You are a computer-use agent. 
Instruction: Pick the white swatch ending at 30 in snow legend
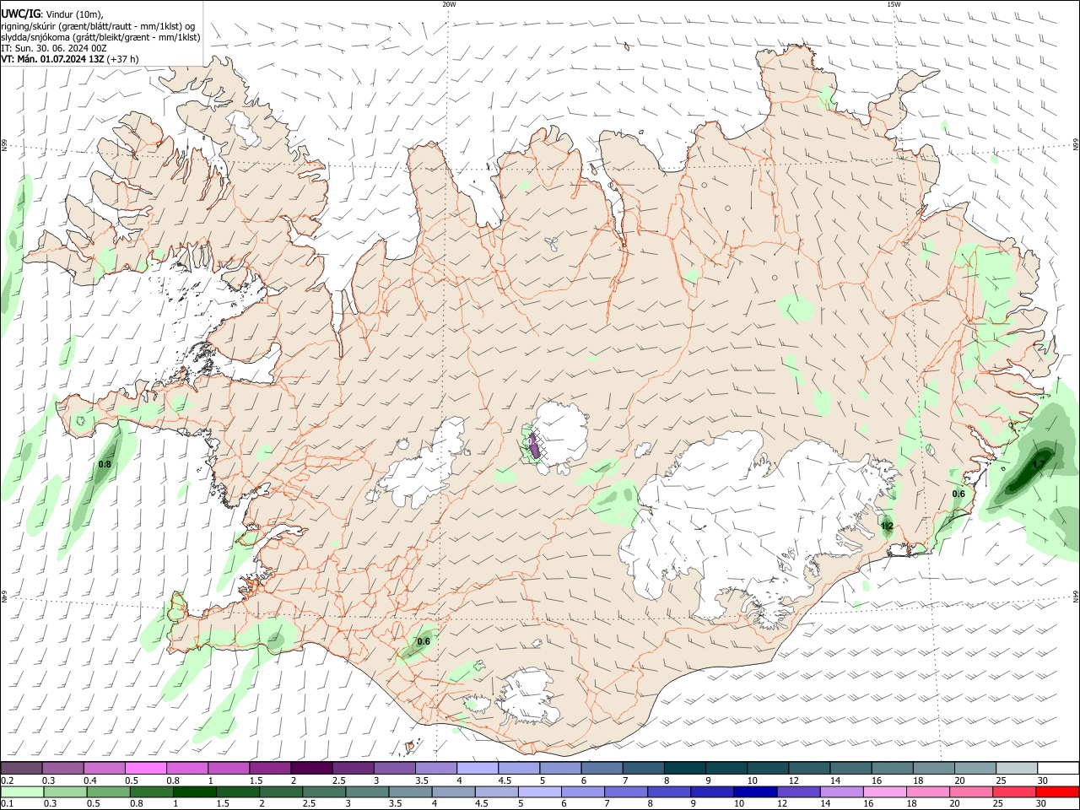pyautogui.click(x=1058, y=769)
